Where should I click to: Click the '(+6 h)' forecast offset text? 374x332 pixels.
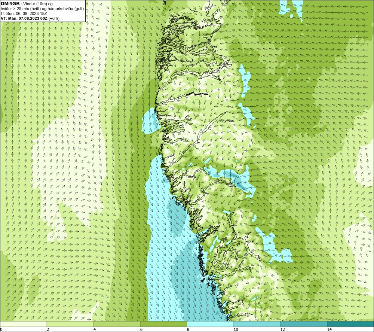(54, 18)
